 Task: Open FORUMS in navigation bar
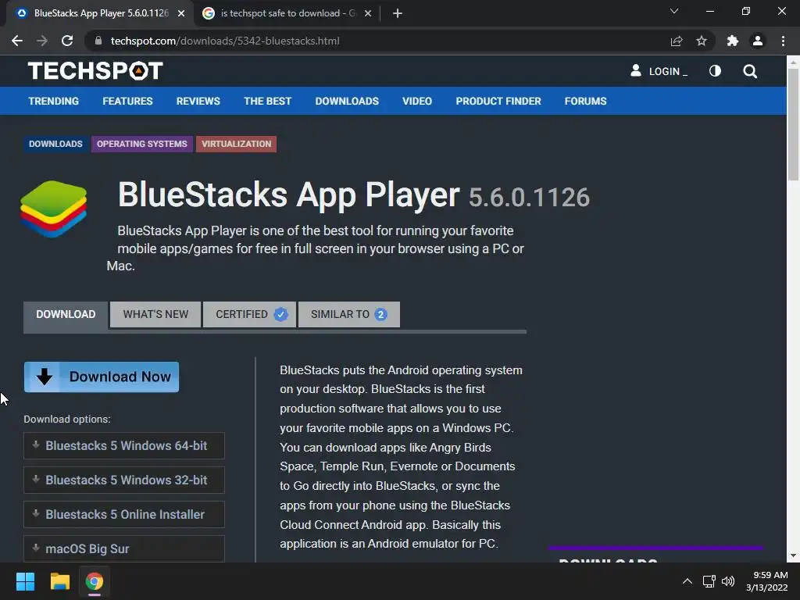(585, 101)
